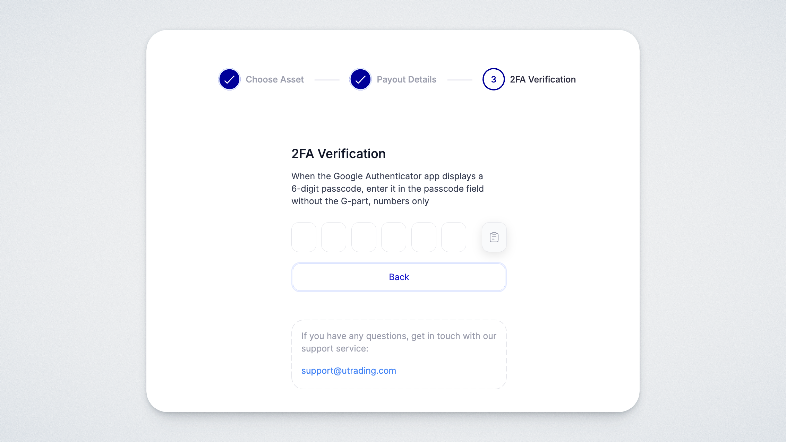Click the paste-from-clipboard icon

[x=494, y=237]
